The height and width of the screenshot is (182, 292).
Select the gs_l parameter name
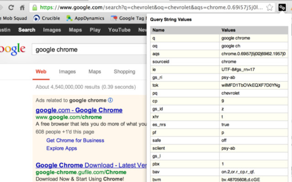click(156, 156)
